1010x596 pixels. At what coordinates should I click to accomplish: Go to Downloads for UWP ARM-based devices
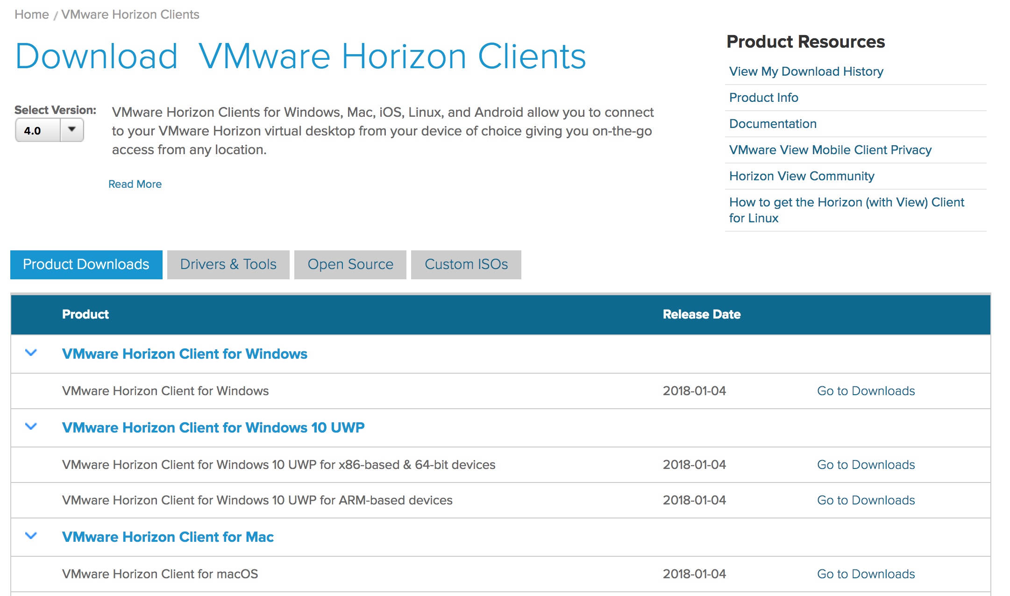point(866,500)
